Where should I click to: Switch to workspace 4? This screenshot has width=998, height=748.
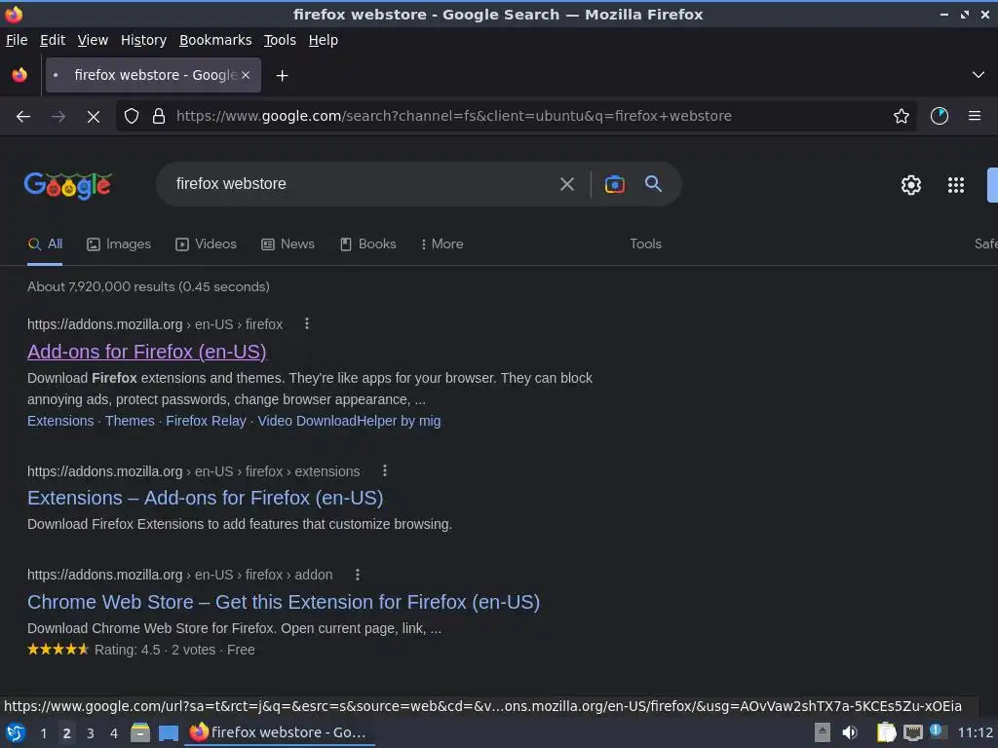114,733
